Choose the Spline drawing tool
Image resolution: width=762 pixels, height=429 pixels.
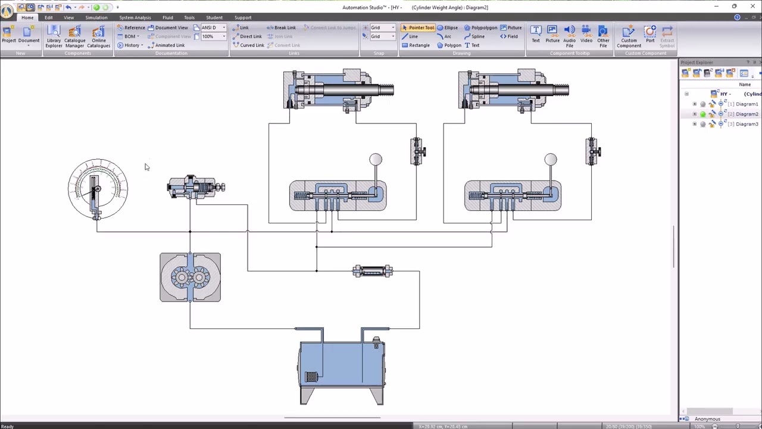pos(474,36)
